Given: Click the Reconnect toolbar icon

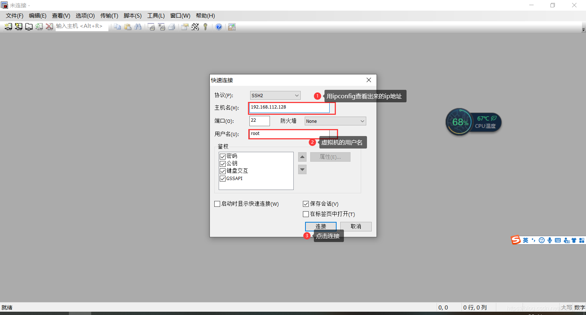Looking at the screenshot, I should coord(39,27).
